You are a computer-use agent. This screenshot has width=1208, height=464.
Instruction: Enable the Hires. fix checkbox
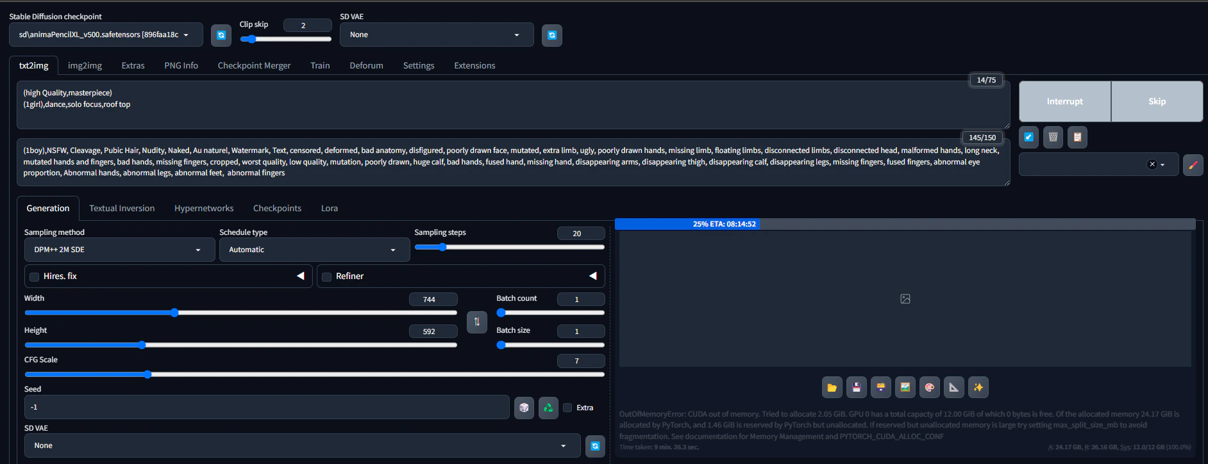click(35, 277)
